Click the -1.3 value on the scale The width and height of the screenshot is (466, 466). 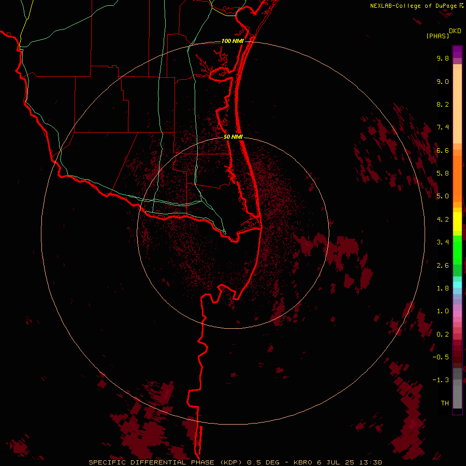click(x=441, y=380)
